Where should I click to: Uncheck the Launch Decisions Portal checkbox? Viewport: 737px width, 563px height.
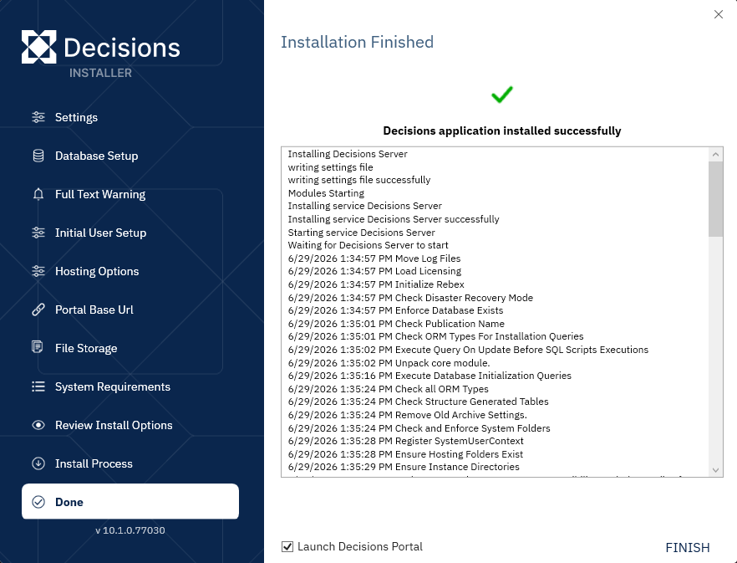pos(287,546)
